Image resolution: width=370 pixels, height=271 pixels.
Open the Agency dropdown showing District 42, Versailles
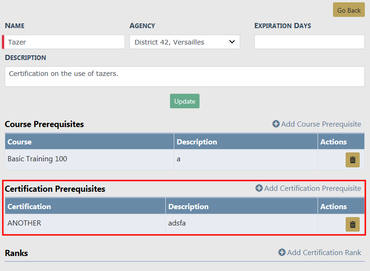click(x=185, y=42)
